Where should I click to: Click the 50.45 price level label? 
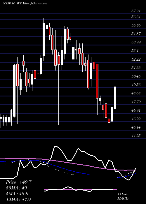(x=136, y=76)
